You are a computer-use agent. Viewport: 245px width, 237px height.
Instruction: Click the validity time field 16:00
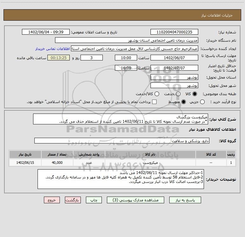(x=126, y=68)
